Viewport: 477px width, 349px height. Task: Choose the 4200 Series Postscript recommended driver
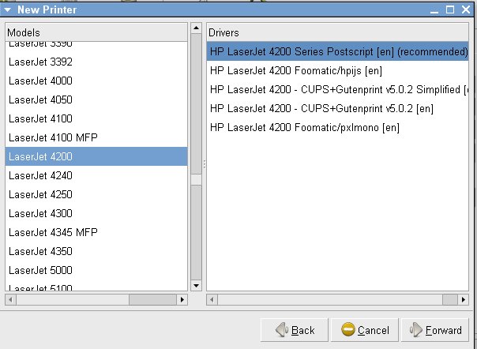tap(337, 51)
